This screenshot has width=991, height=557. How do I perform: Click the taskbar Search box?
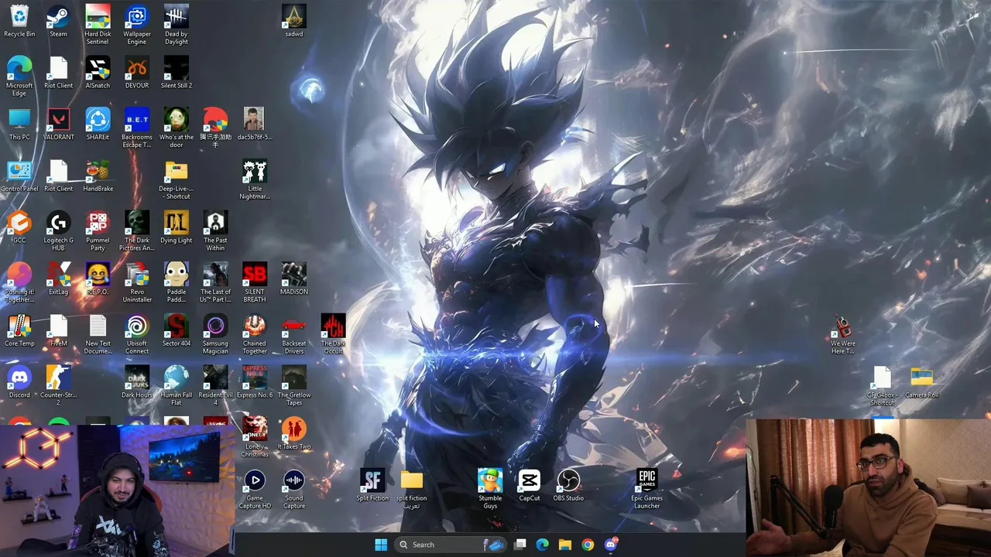tap(452, 545)
